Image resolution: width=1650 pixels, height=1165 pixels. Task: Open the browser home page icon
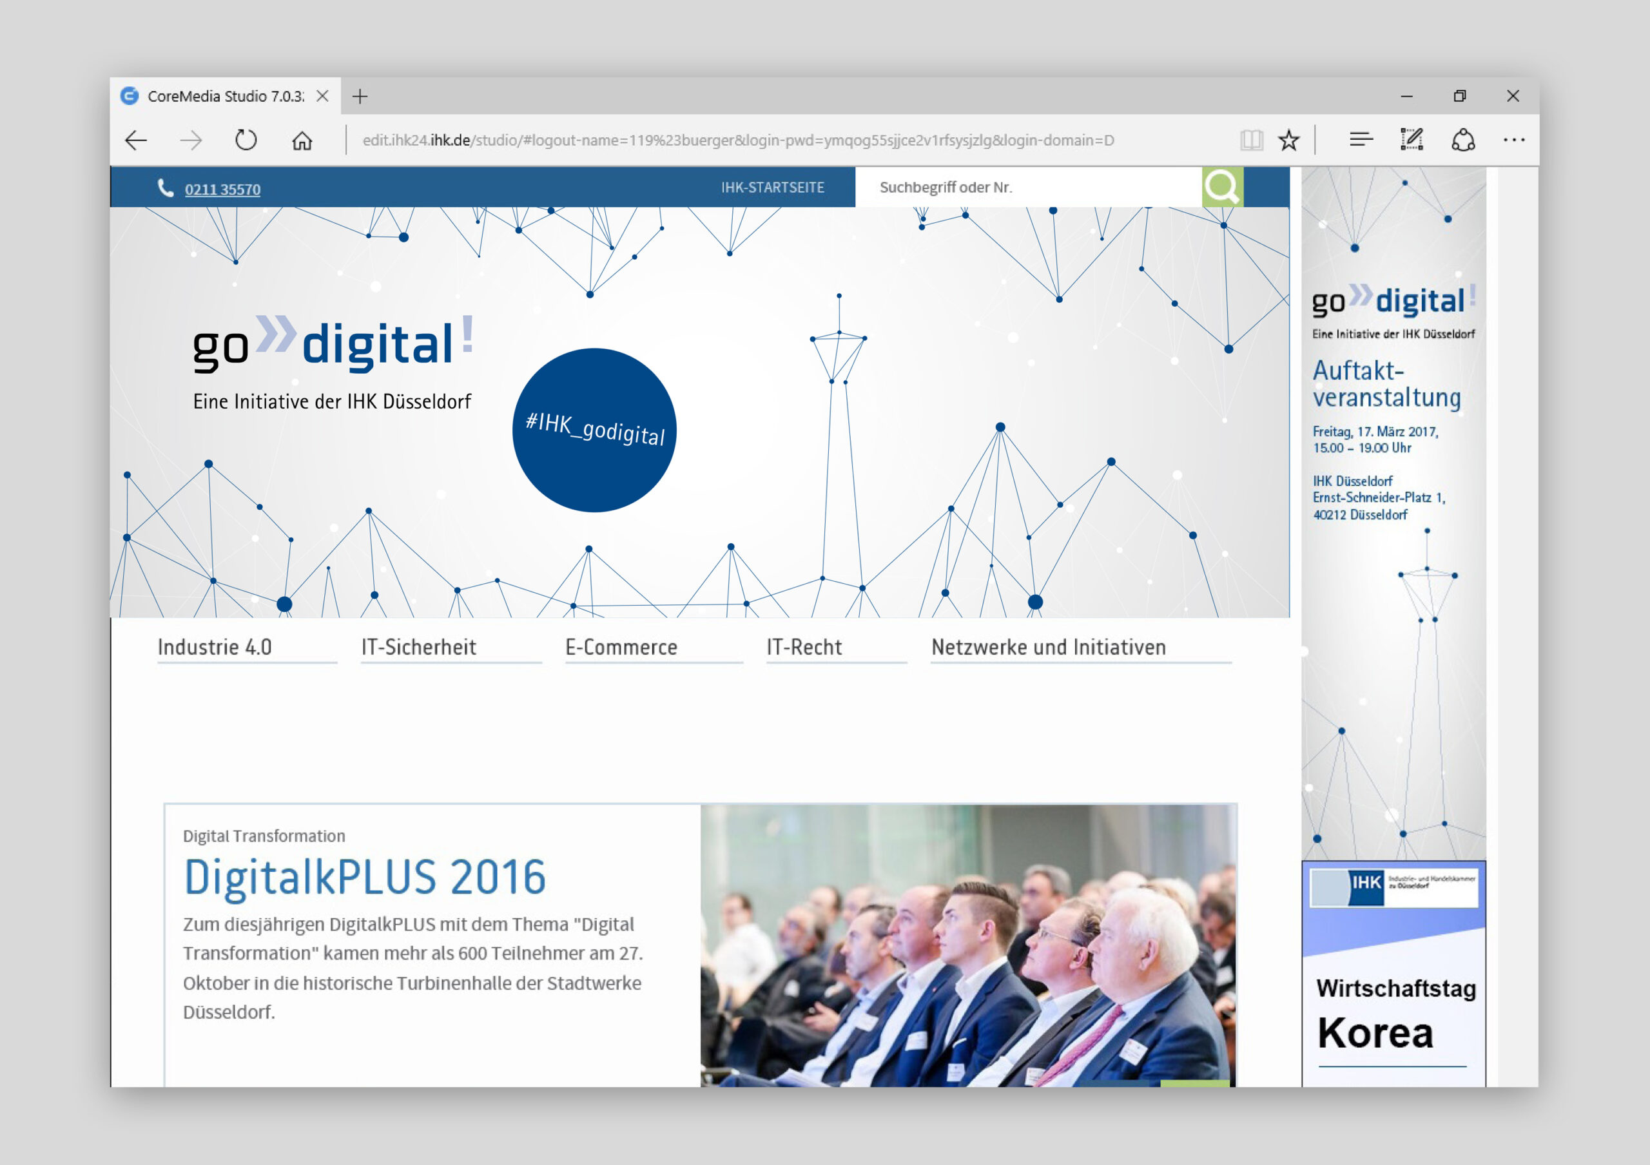pyautogui.click(x=302, y=140)
